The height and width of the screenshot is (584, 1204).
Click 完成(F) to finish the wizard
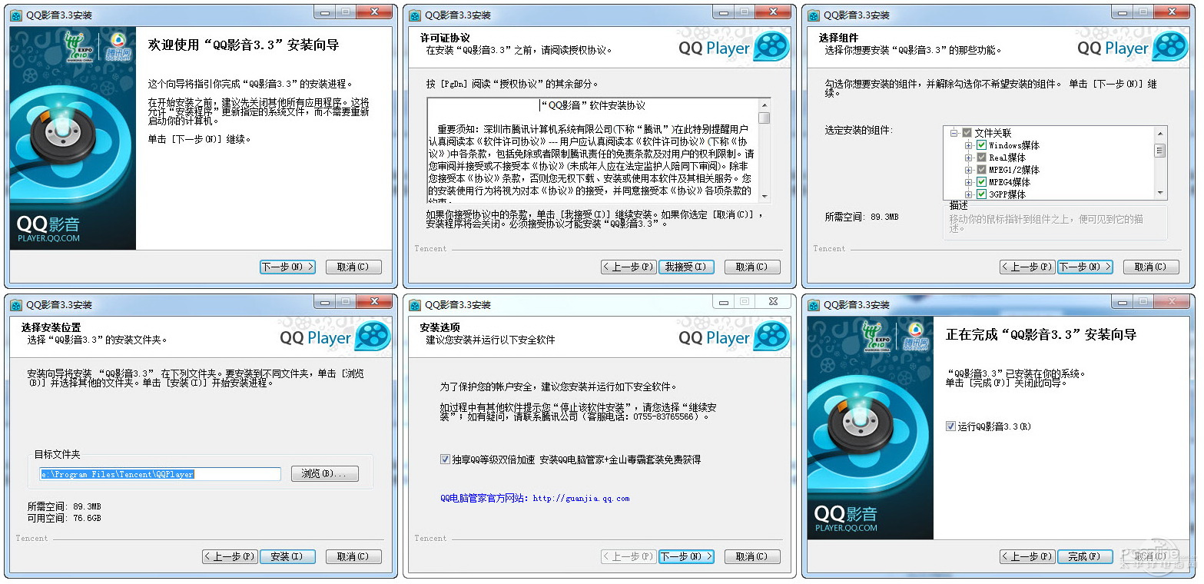[x=1085, y=556]
